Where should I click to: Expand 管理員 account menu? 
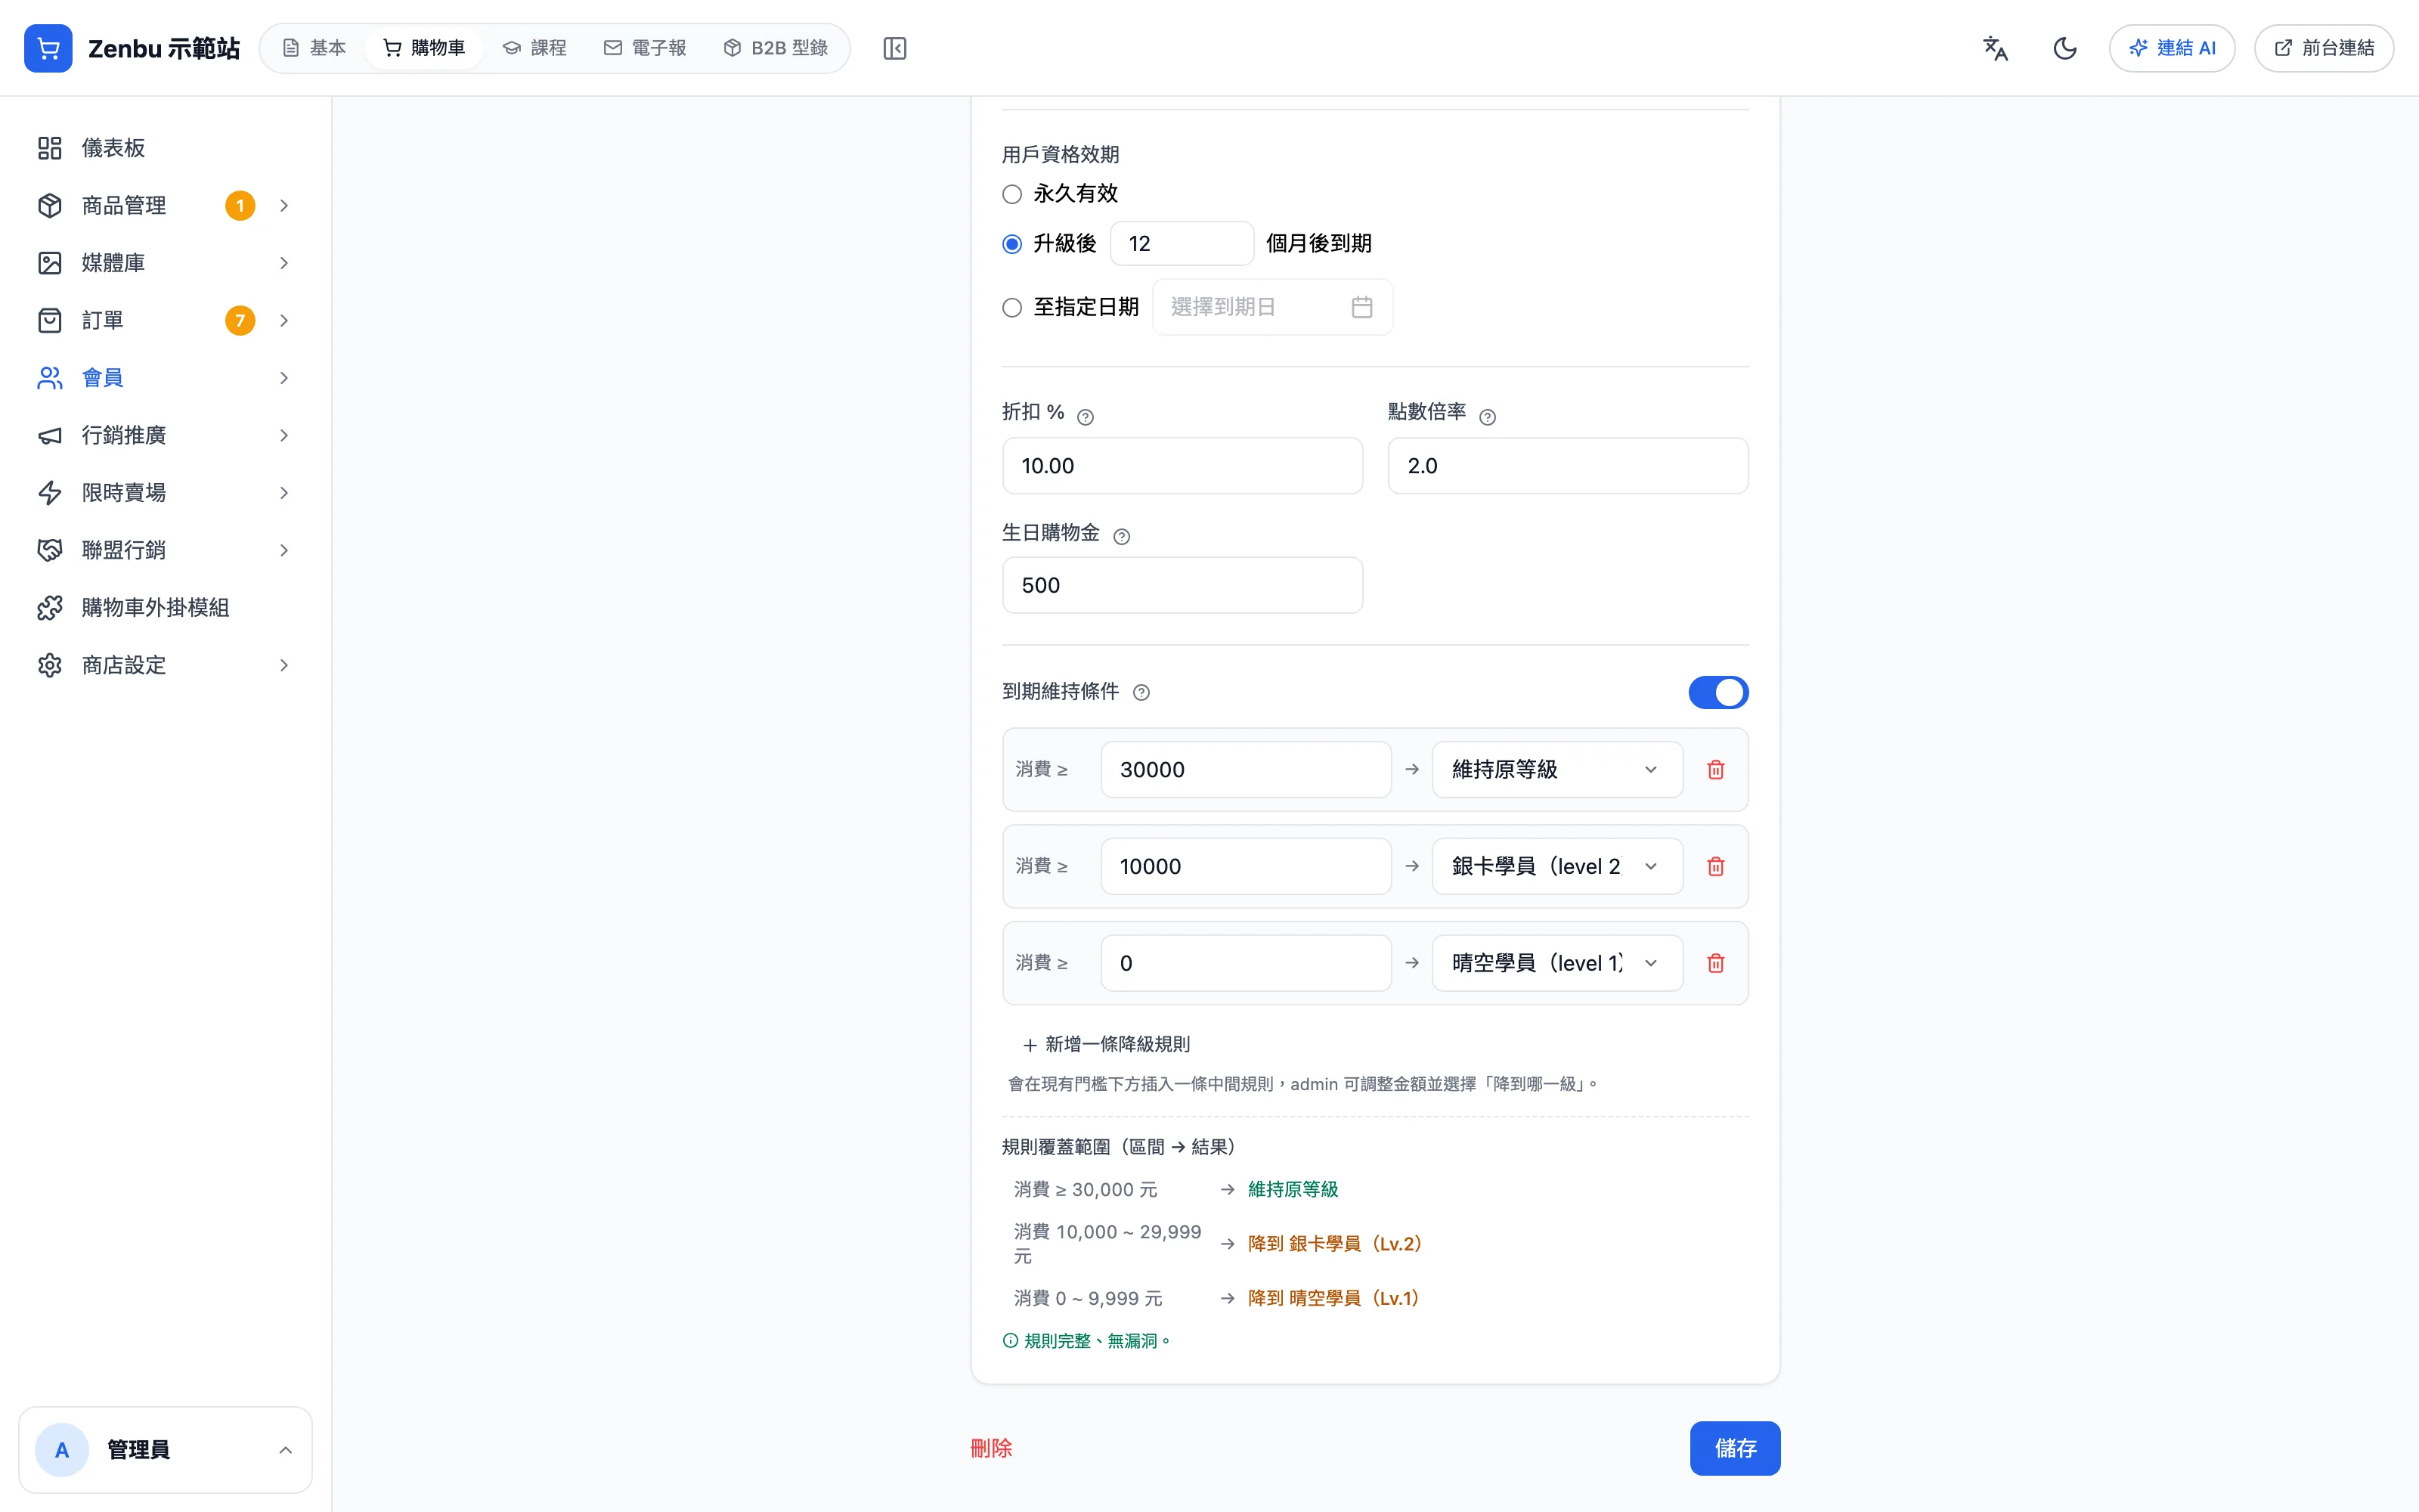click(x=165, y=1450)
